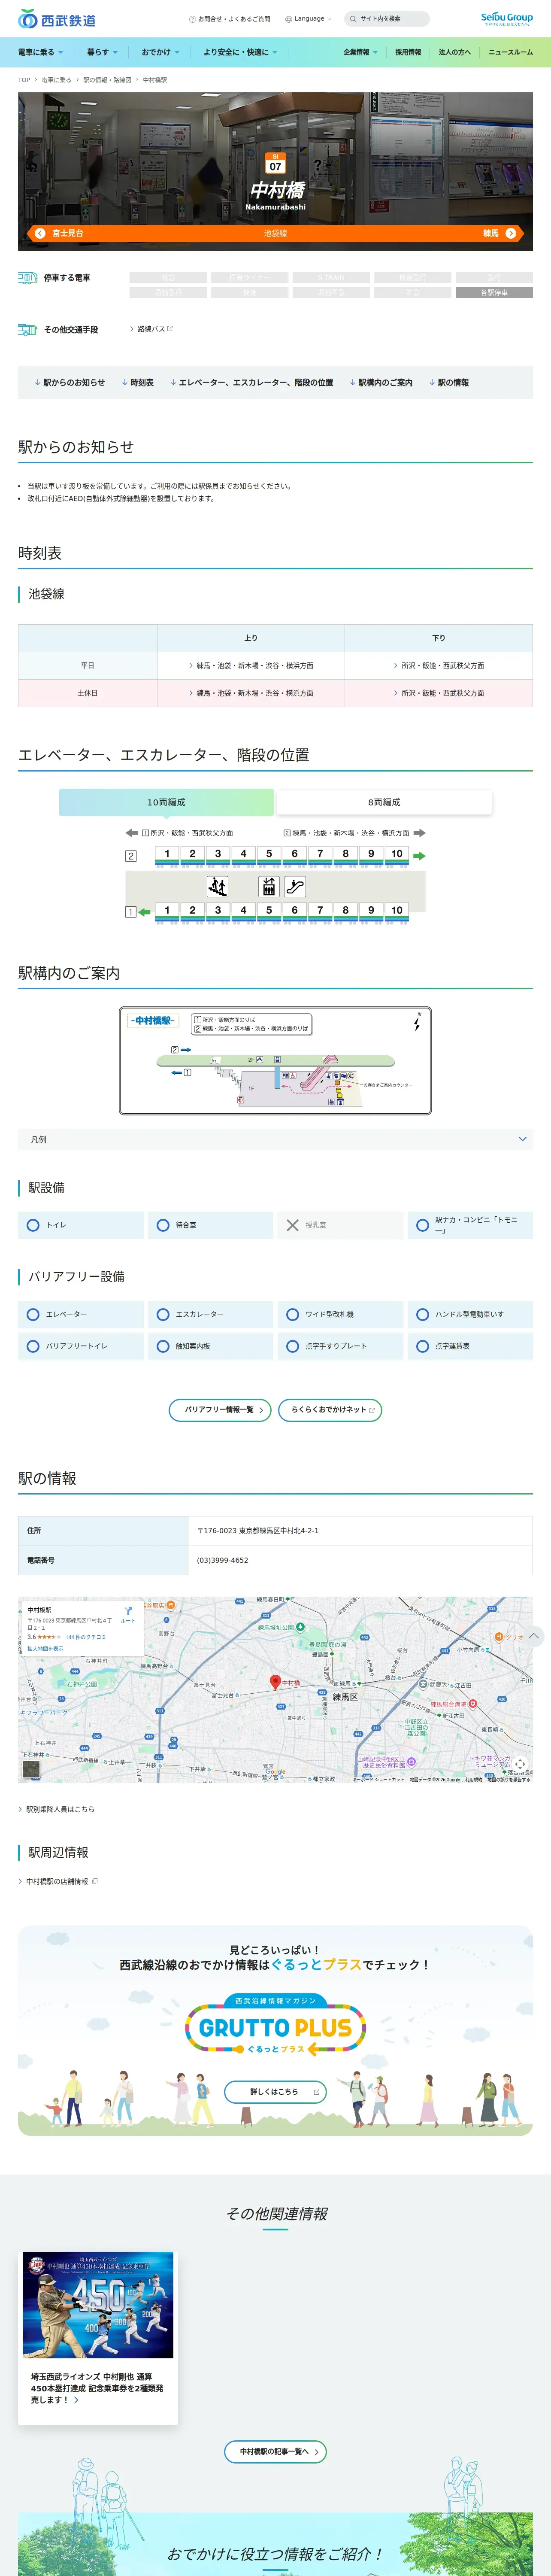Expand the 暮らす menu
The height and width of the screenshot is (2576, 551).
pos(102,52)
